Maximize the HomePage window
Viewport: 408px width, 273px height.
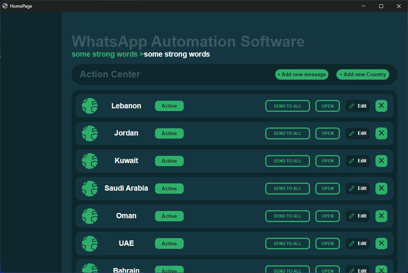coord(381,6)
